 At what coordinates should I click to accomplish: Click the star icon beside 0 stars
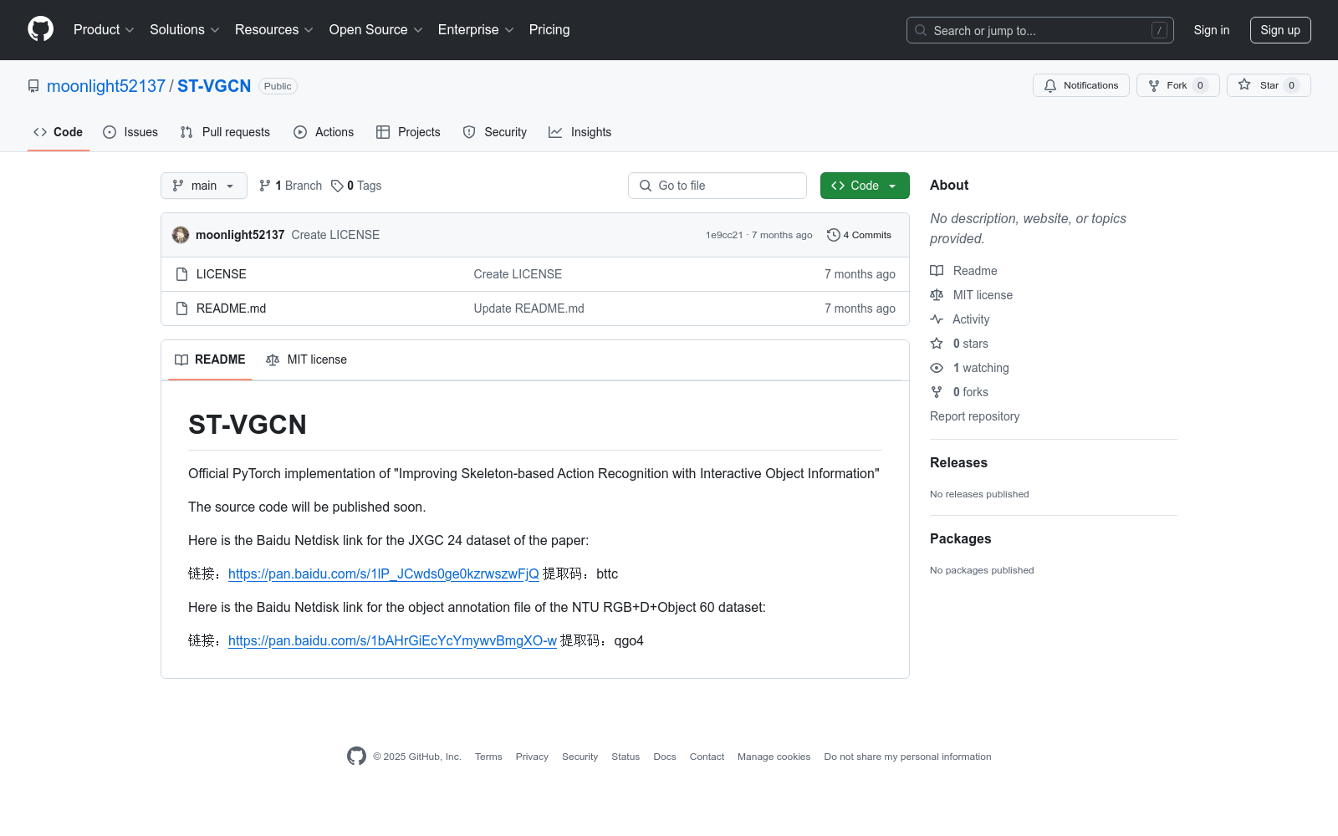[x=937, y=344]
